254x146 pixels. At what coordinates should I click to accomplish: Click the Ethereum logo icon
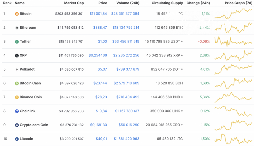[17, 28]
